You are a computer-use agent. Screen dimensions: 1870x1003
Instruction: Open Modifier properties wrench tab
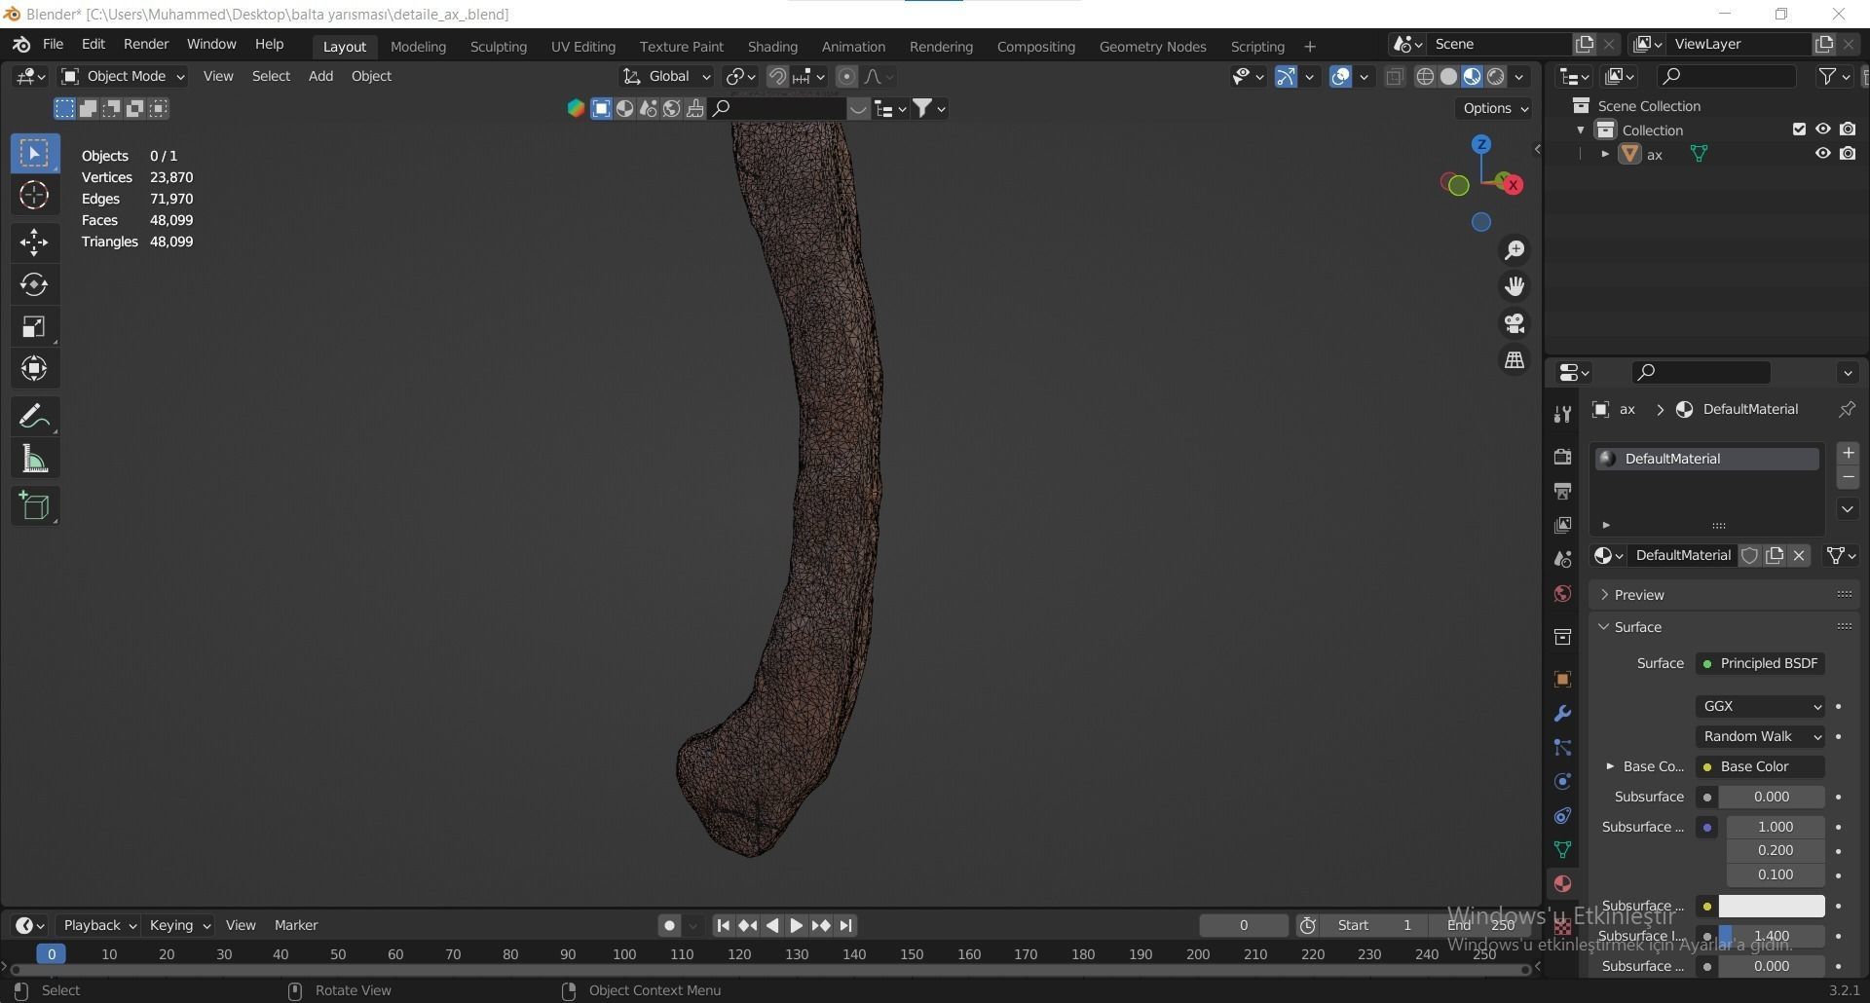[1562, 714]
